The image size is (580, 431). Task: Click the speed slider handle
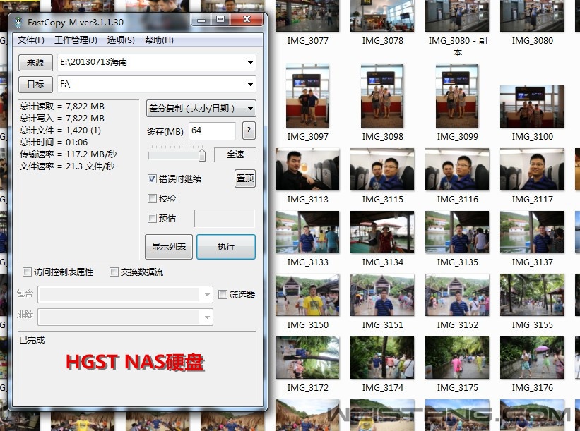click(x=202, y=154)
